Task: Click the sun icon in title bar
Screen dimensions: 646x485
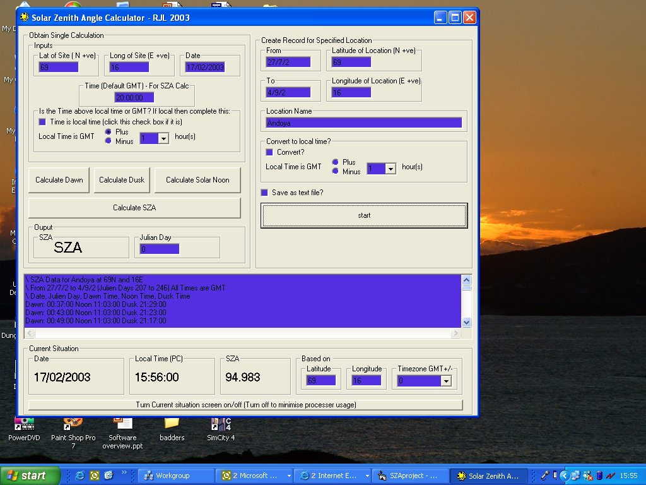Action: coord(24,18)
